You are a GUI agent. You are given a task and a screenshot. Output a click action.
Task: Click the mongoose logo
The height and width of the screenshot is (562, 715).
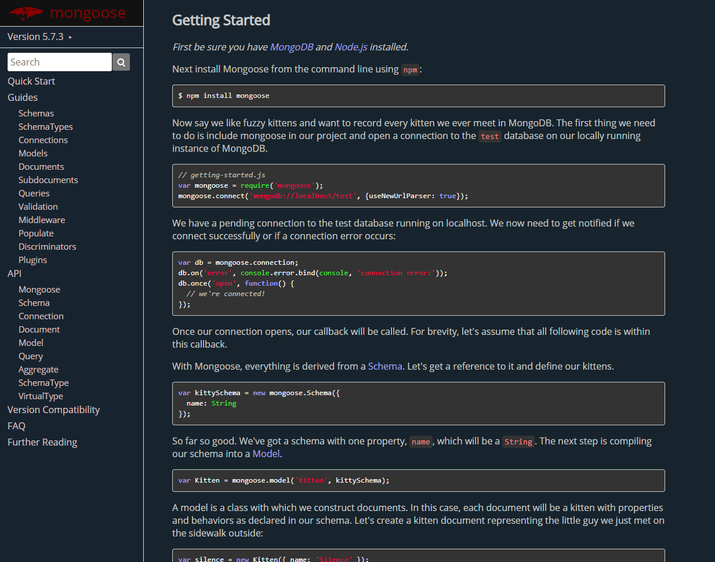(67, 13)
